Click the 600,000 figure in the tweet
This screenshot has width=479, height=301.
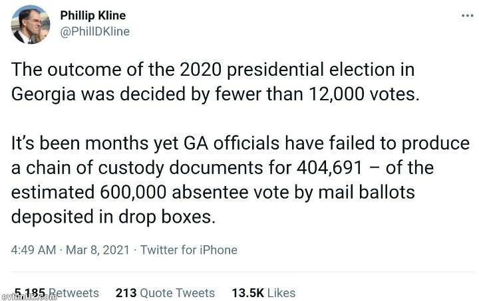tap(131, 192)
